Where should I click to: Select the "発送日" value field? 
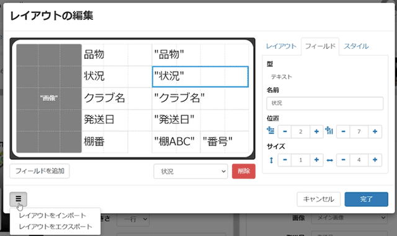[200, 120]
